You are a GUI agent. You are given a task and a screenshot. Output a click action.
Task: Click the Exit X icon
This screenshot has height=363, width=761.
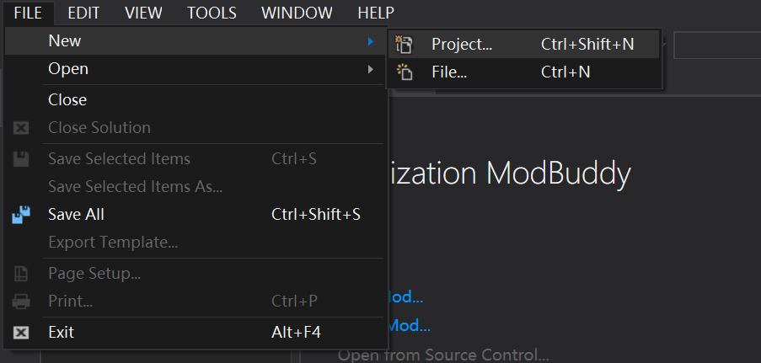tap(21, 333)
